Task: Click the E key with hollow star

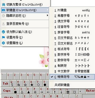Action: click(26, 83)
